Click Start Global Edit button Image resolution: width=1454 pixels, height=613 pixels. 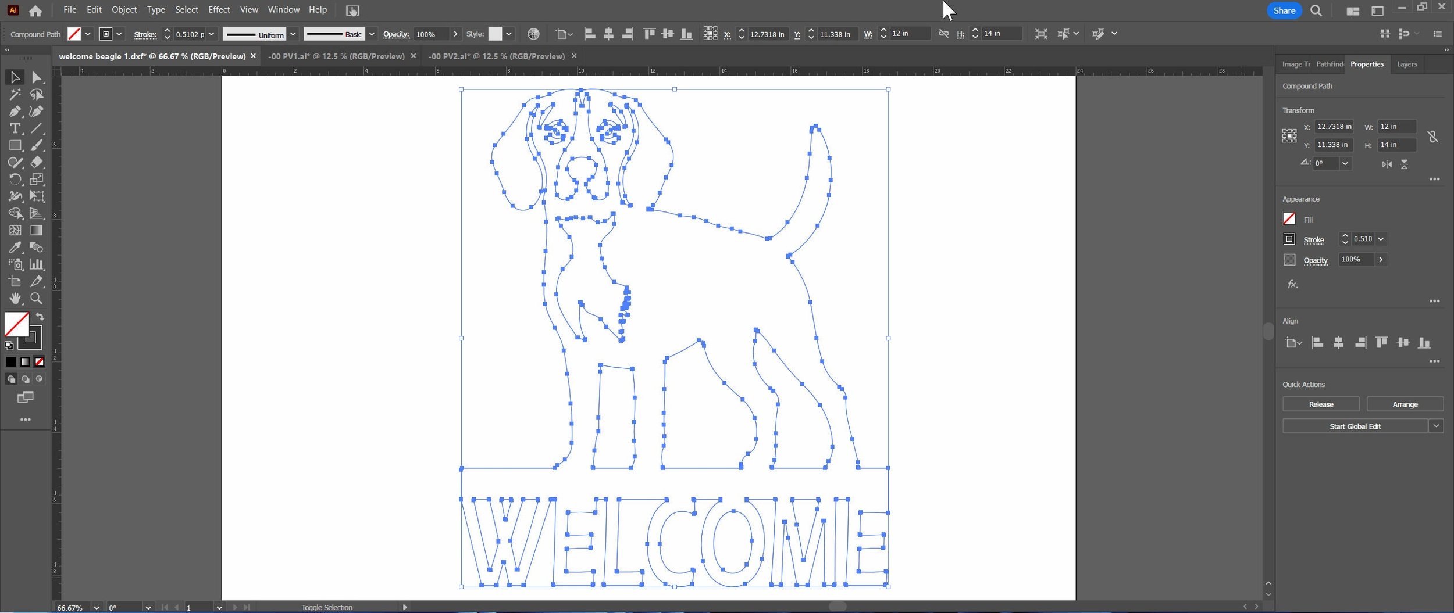tap(1355, 426)
